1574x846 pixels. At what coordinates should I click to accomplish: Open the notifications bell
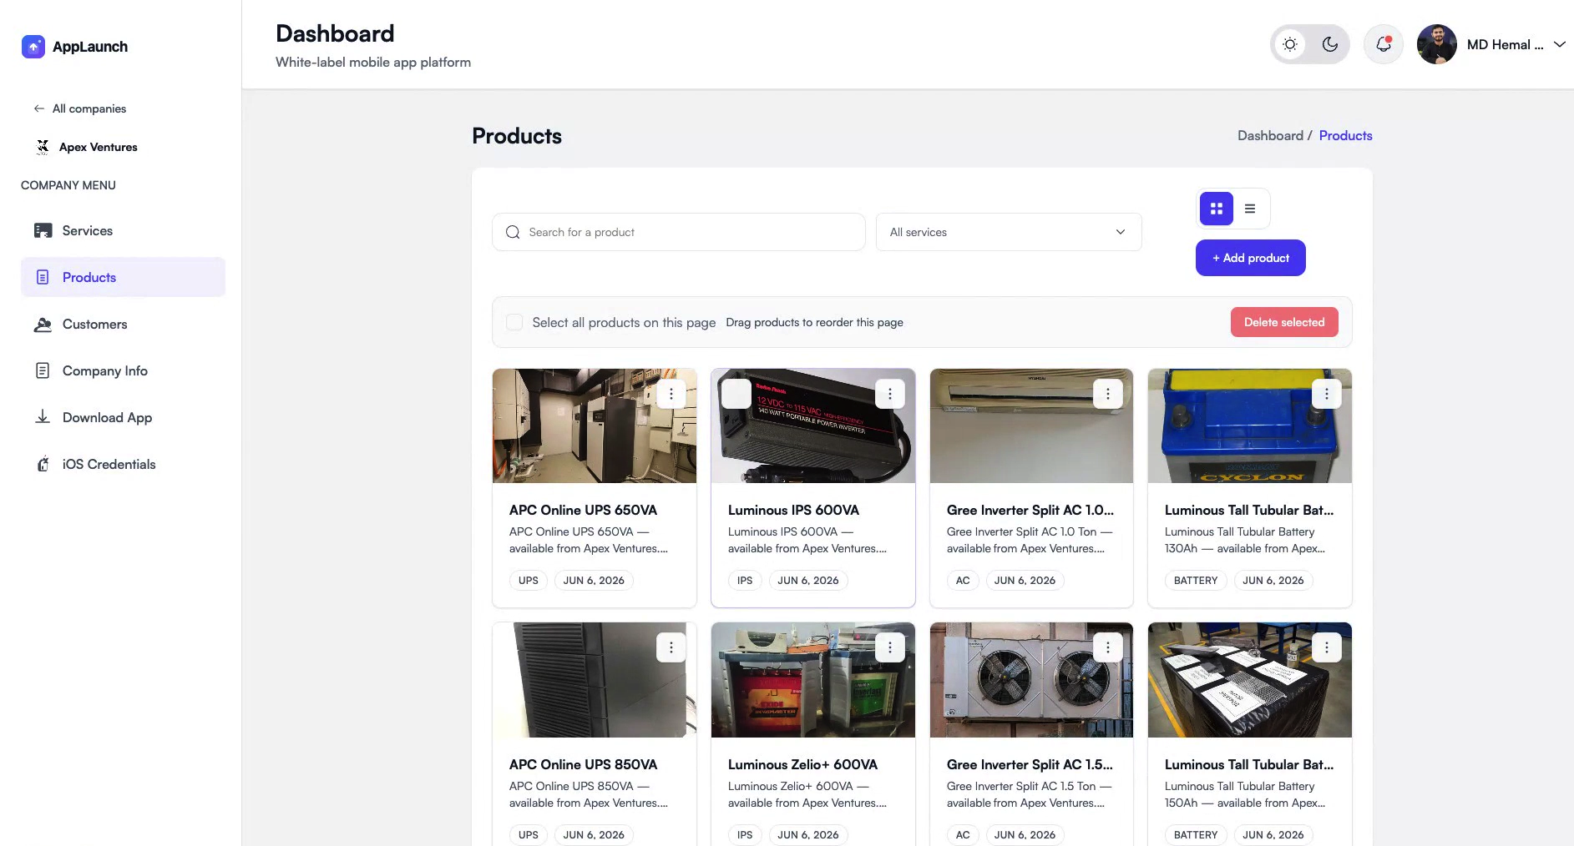[1384, 44]
